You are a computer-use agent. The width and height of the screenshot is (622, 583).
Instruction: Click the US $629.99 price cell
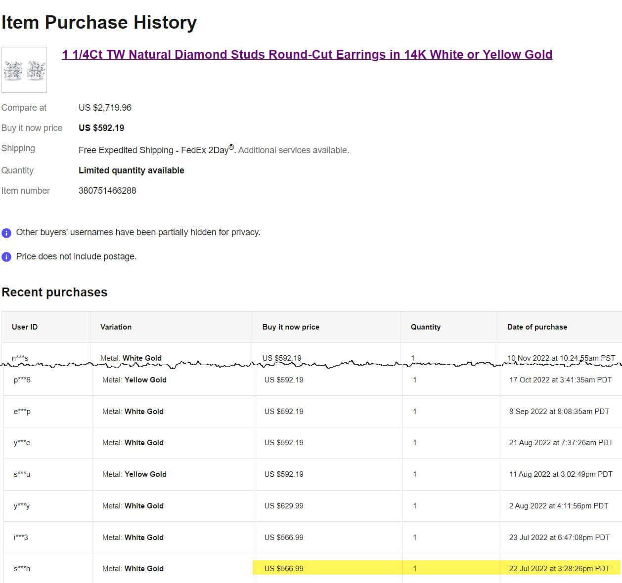(x=284, y=506)
